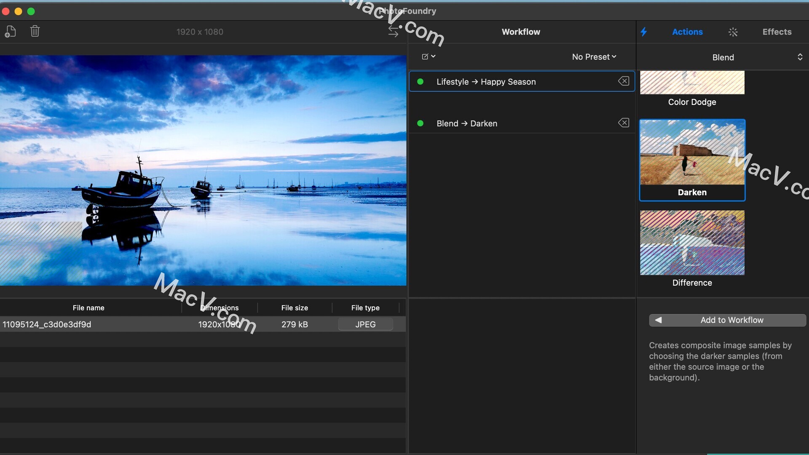Toggle green dot for Lifestyle Happy Season
Viewport: 809px width, 455px height.
click(x=420, y=82)
